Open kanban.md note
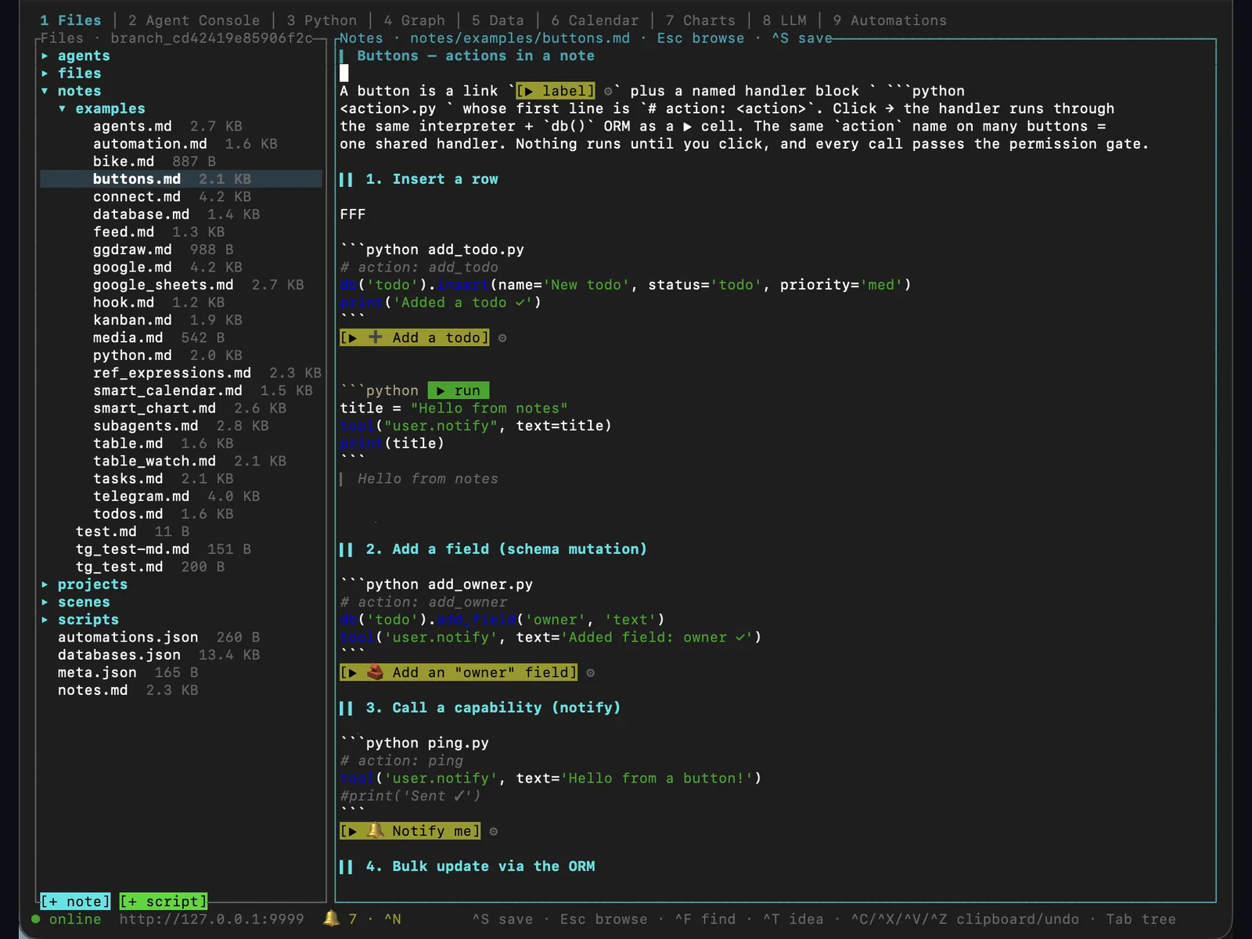 coord(132,320)
